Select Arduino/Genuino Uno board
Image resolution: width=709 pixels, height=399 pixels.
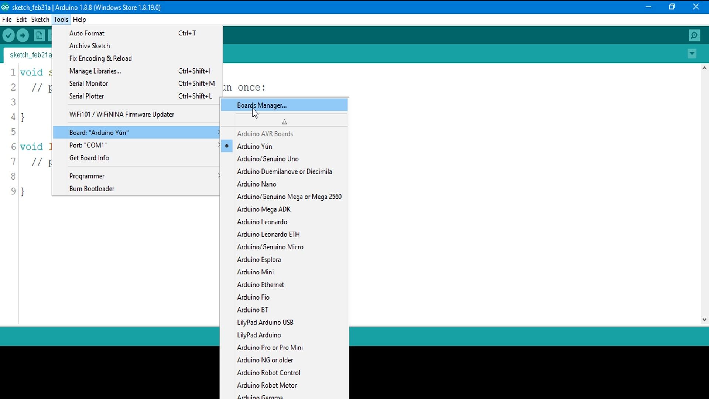pyautogui.click(x=268, y=159)
